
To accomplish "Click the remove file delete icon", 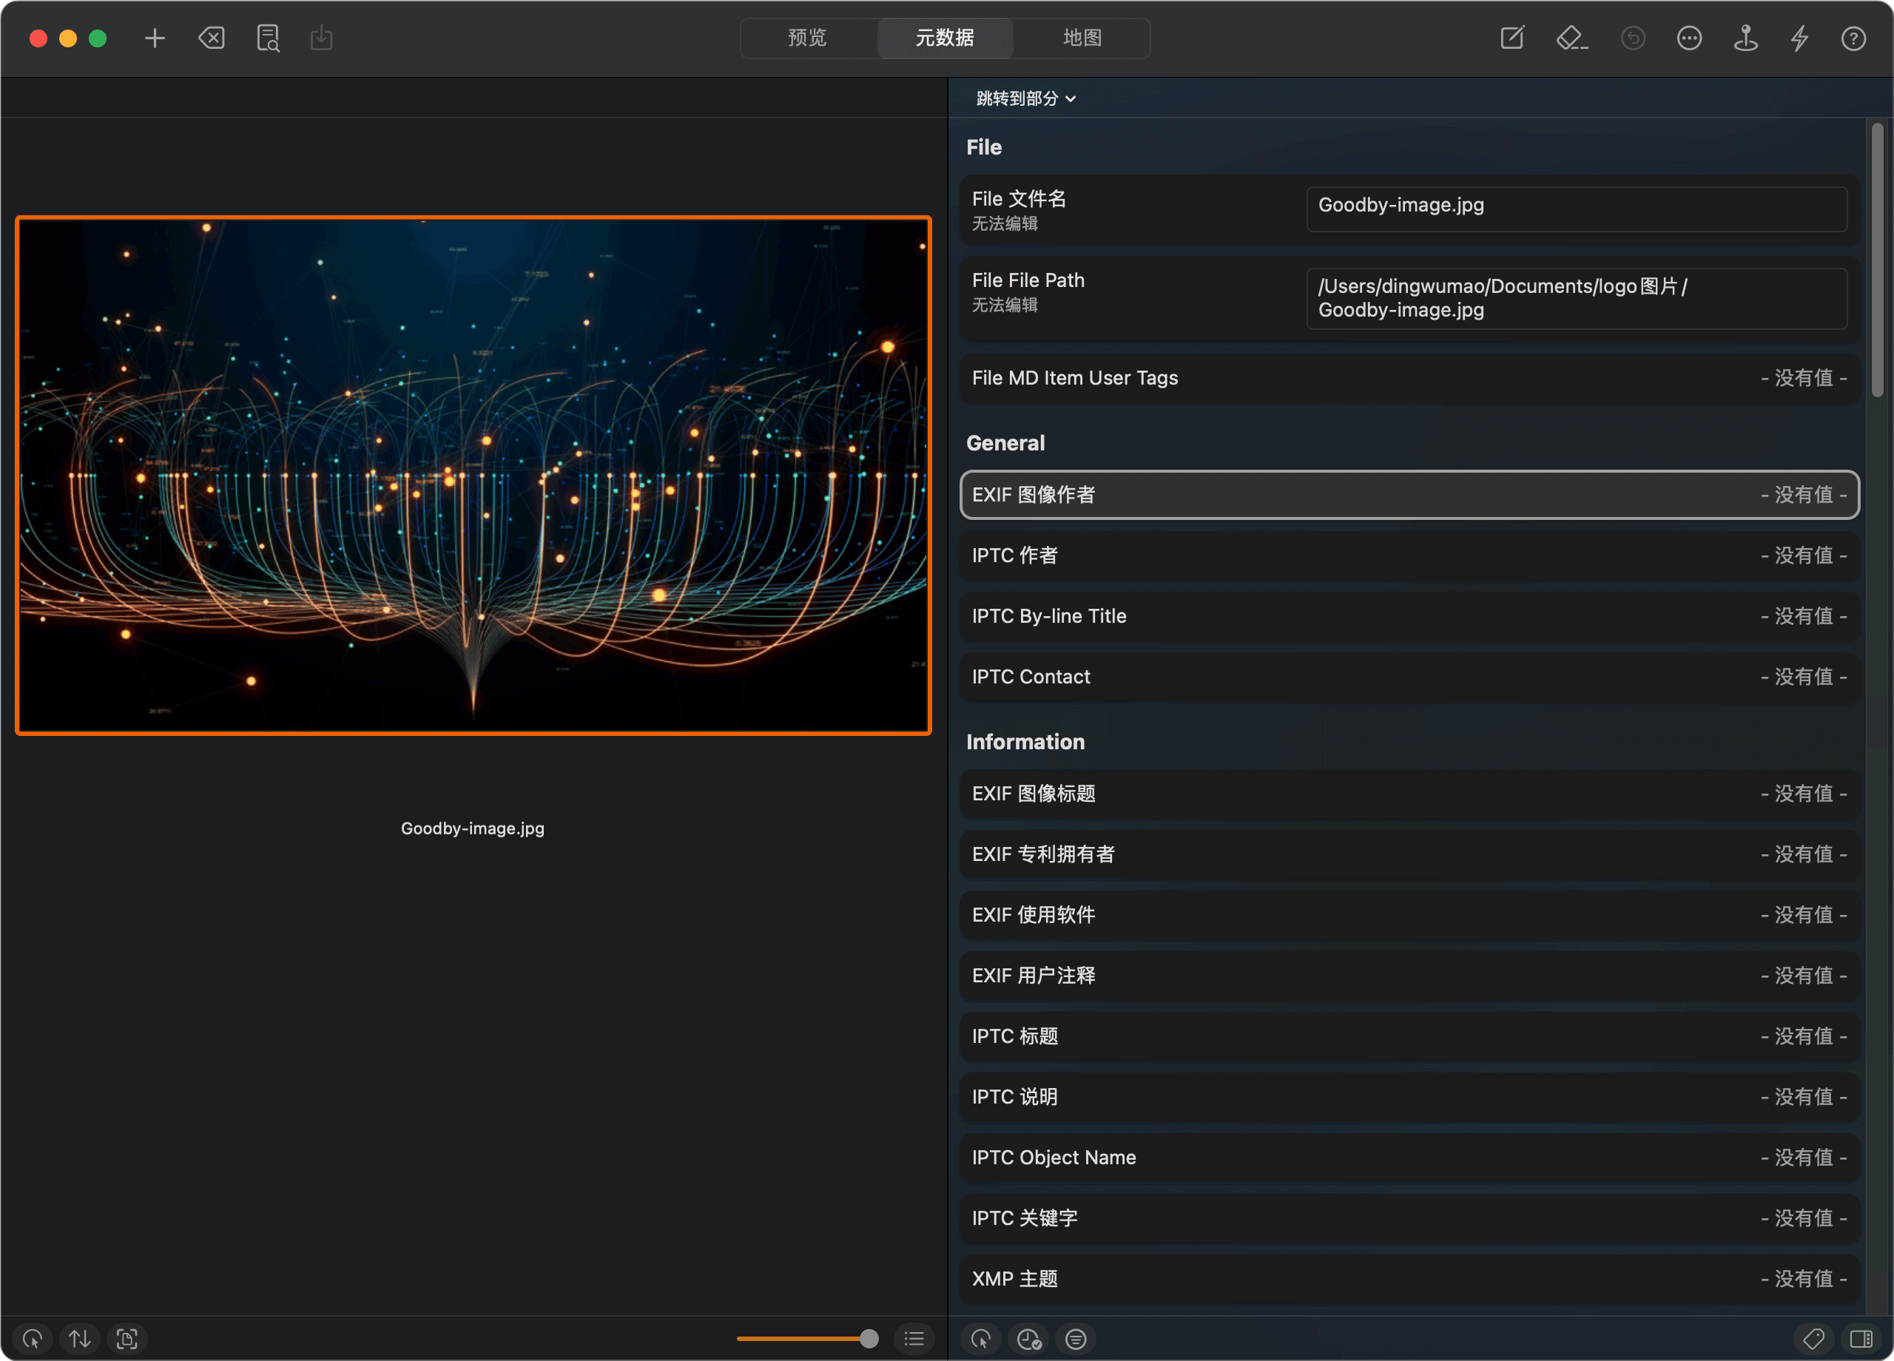I will coord(212,38).
